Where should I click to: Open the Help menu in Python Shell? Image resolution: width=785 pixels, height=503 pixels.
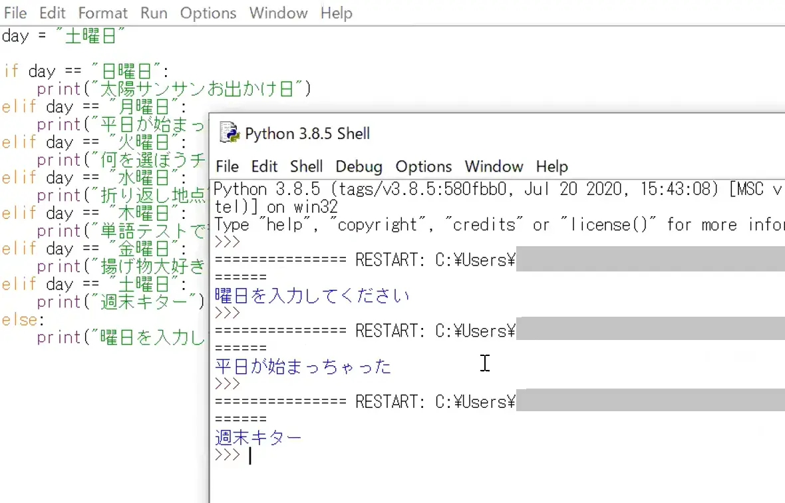(x=551, y=166)
